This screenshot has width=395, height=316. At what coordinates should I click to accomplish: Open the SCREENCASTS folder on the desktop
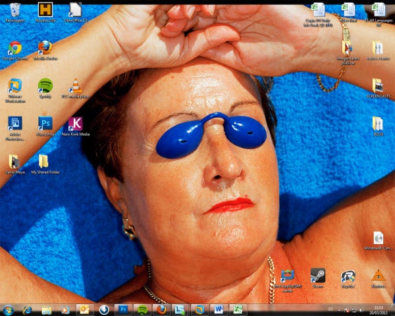pos(377,86)
